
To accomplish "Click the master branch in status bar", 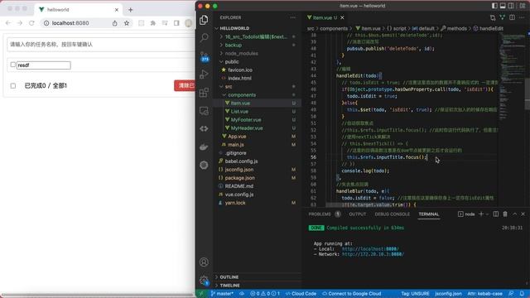I will coord(222,294).
